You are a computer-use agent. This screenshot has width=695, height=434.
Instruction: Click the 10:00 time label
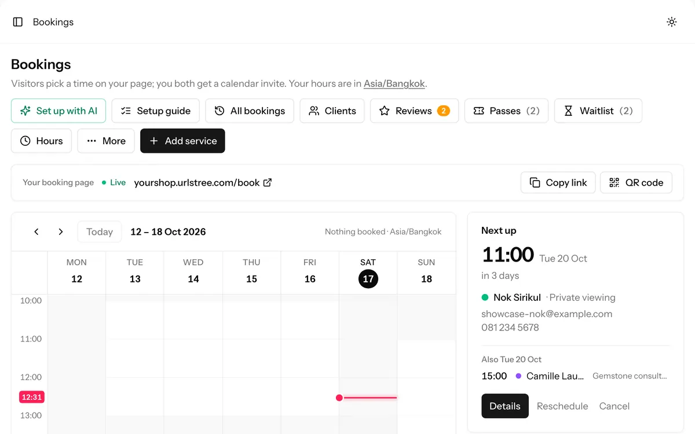click(x=31, y=300)
